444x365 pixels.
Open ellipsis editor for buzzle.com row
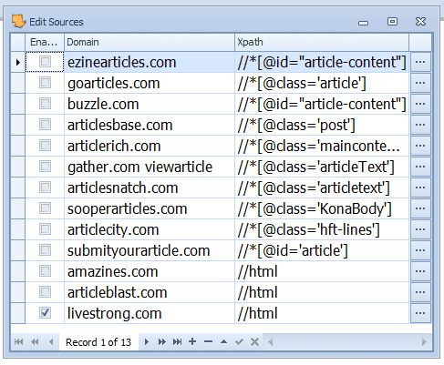(420, 104)
